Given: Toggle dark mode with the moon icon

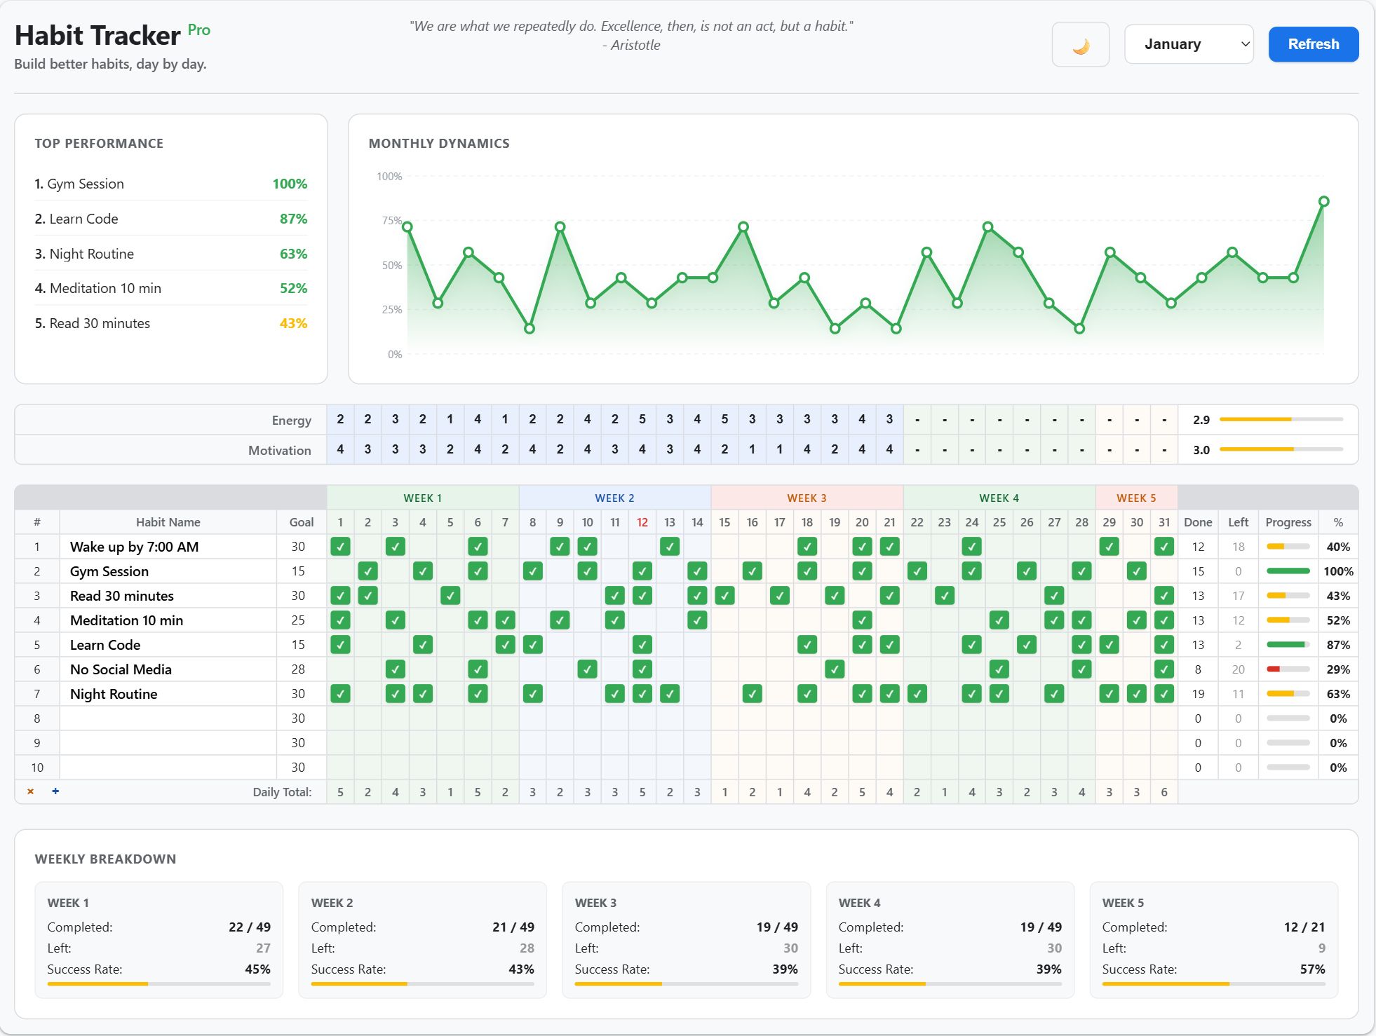Looking at the screenshot, I should 1080,45.
